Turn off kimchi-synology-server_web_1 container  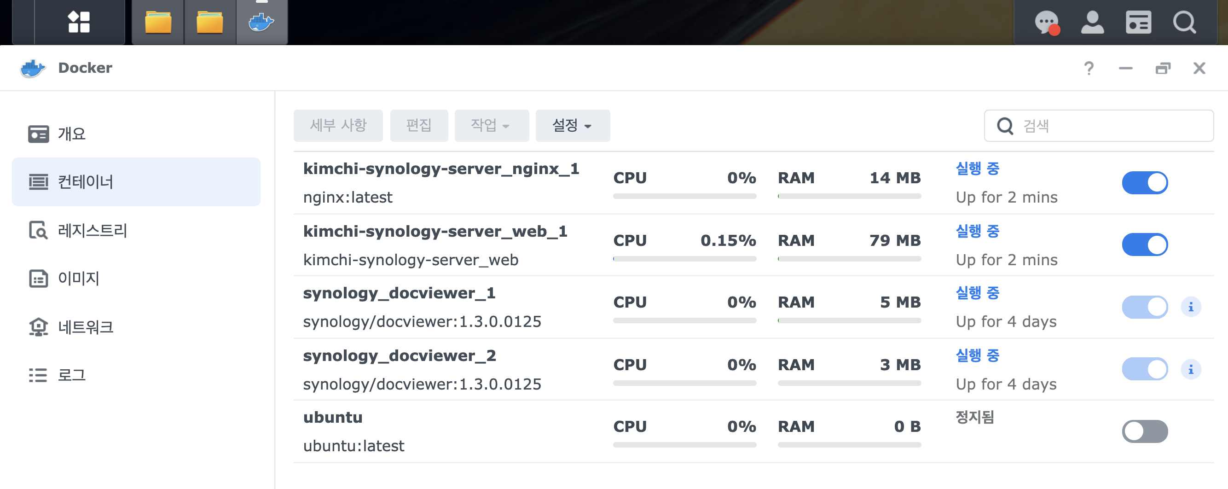point(1145,245)
